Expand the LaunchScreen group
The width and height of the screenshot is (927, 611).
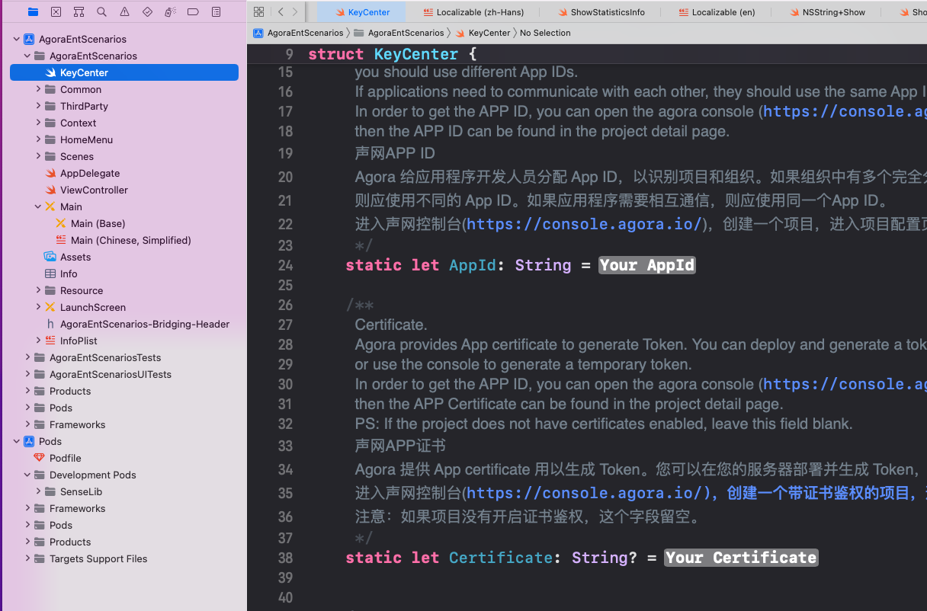tap(38, 307)
